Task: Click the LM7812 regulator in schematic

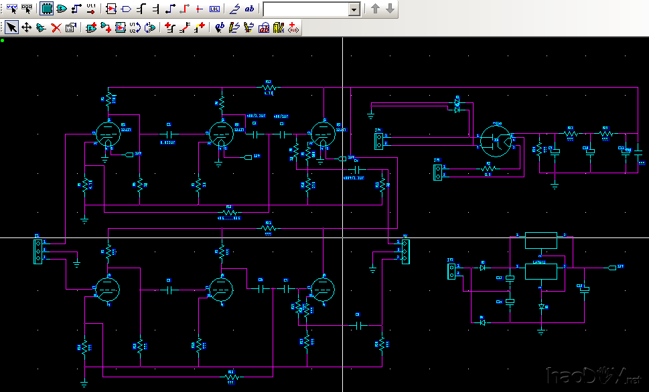Action: 540,270
